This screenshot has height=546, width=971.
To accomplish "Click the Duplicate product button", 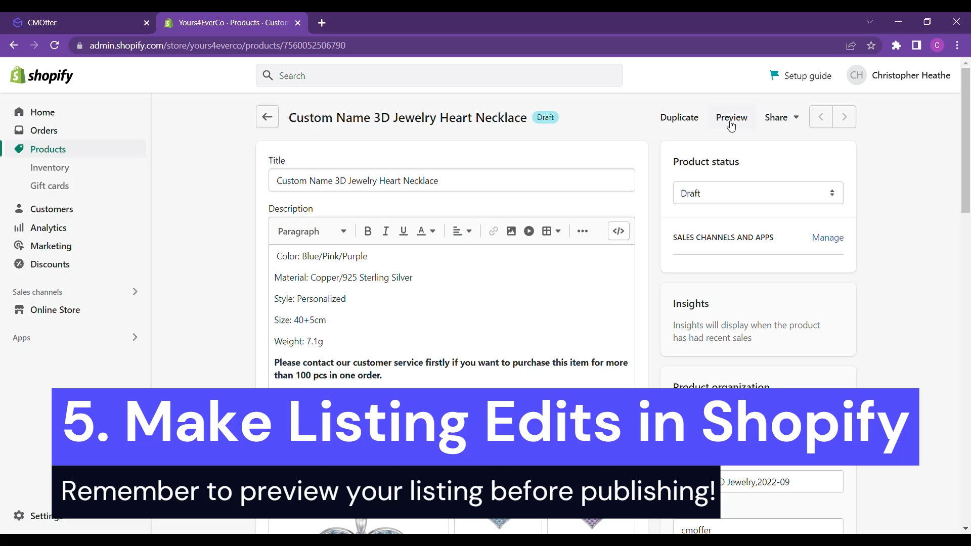I will coord(679,117).
